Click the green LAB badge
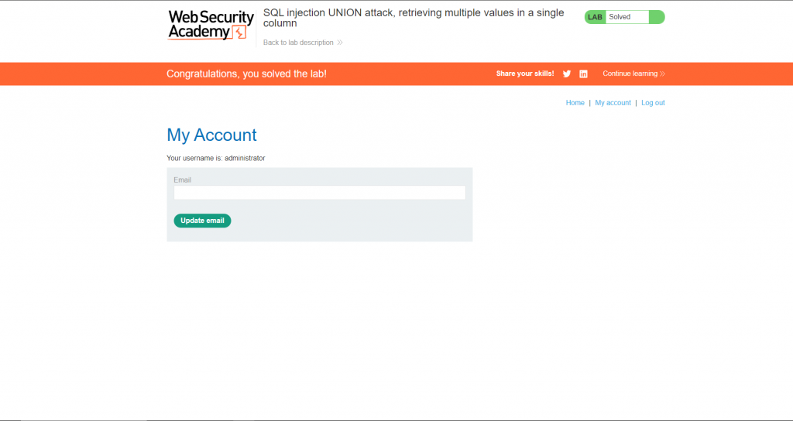 pos(595,17)
